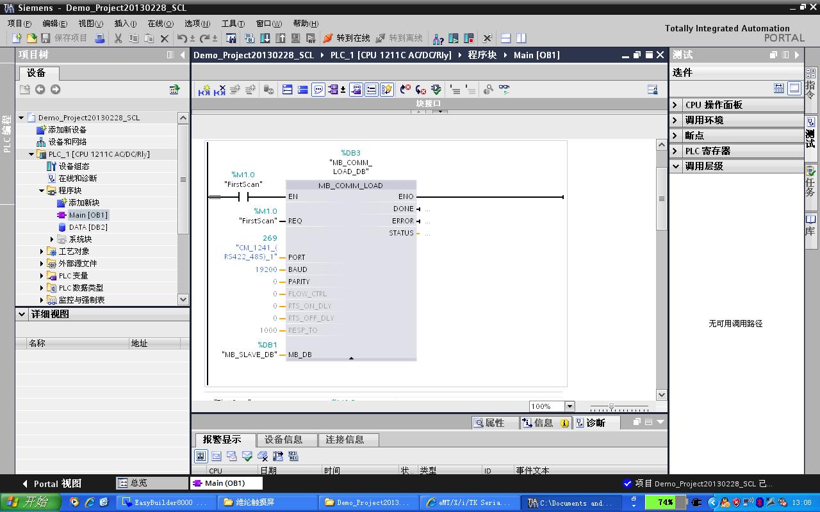Screen dimensions: 820x512
Task: Expand the 工艺对象 tree node
Action: [42, 252]
